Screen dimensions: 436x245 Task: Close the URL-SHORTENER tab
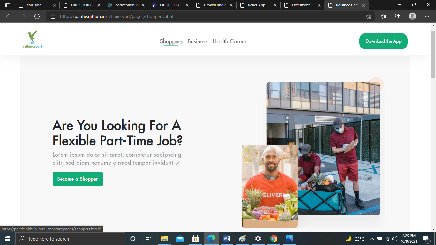[99, 5]
